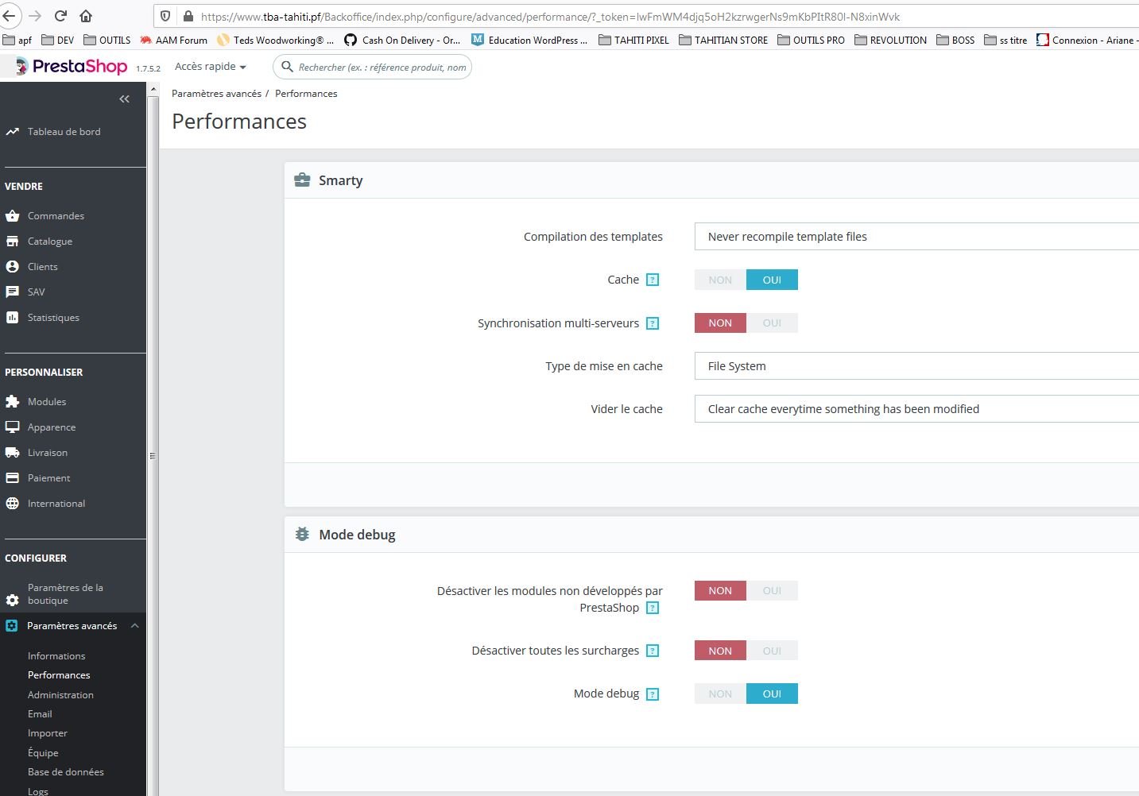Click help icon for Désactiver toutes les surcharges
The image size is (1139, 796).
[653, 651]
